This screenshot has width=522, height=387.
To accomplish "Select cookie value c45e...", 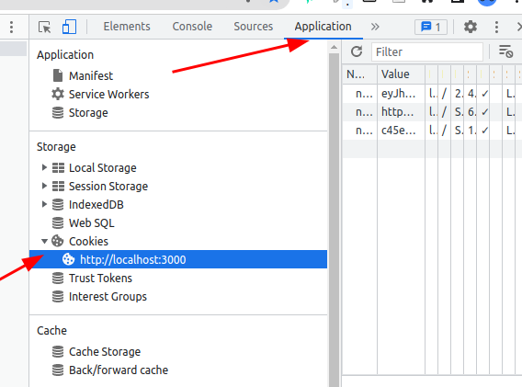I will [399, 131].
